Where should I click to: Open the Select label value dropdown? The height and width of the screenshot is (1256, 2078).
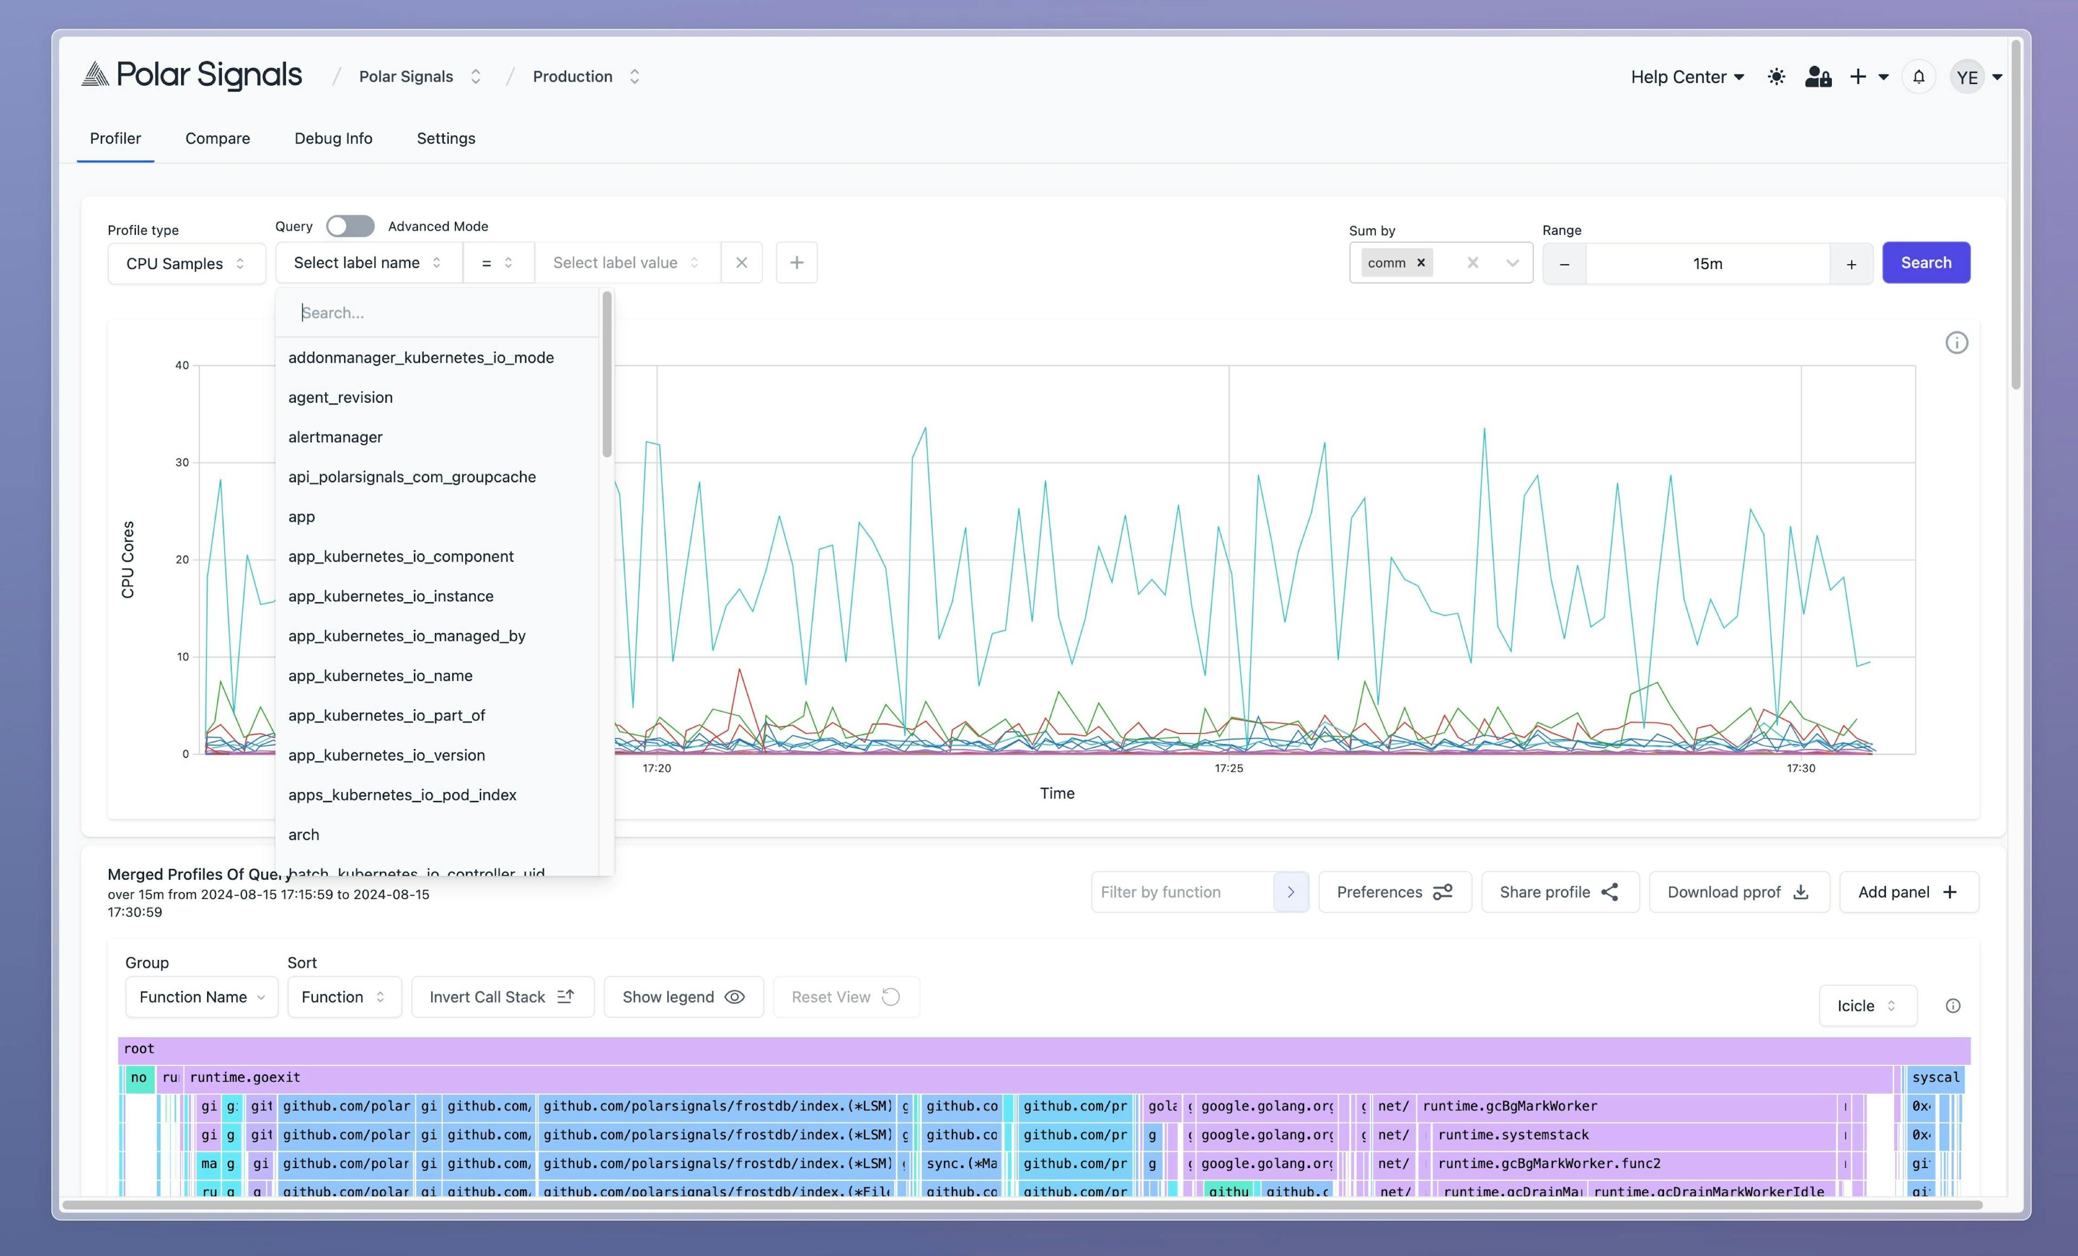coord(627,262)
